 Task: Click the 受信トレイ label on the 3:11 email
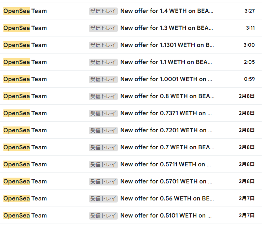[103, 28]
